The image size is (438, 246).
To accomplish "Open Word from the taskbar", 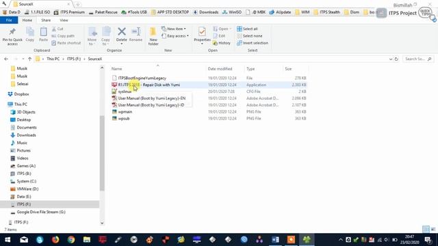I will coord(275,240).
